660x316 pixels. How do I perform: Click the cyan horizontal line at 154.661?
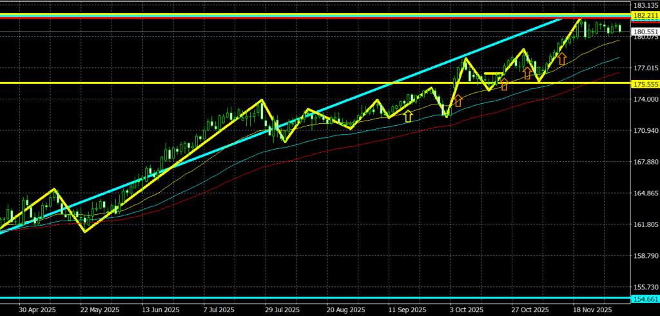(258, 299)
